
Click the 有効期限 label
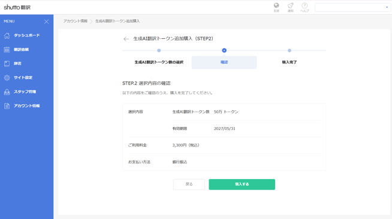pos(179,129)
